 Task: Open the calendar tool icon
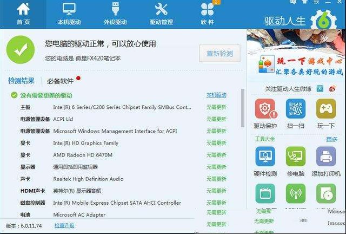tap(265, 193)
